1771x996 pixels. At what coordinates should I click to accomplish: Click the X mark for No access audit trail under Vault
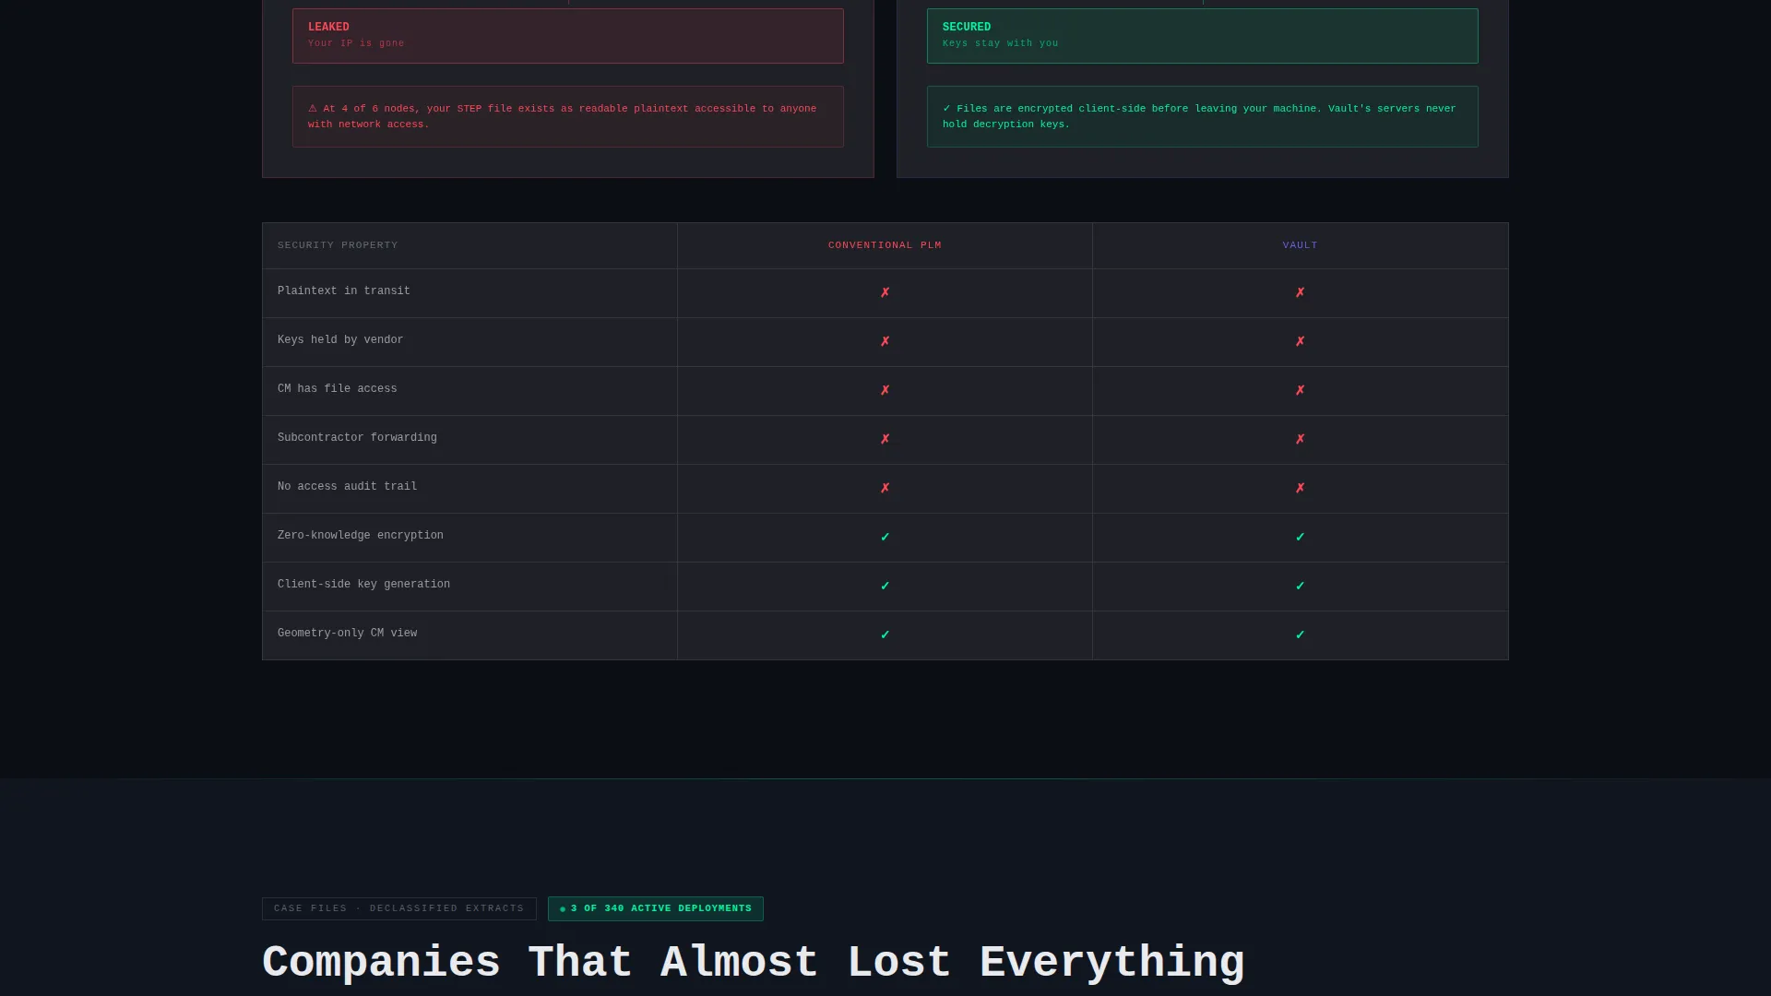click(1300, 488)
